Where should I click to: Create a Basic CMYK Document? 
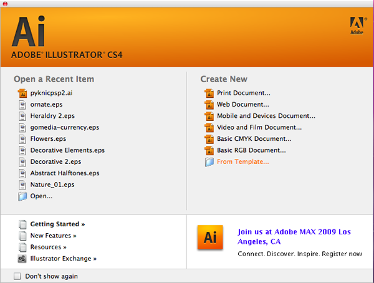[254, 139]
